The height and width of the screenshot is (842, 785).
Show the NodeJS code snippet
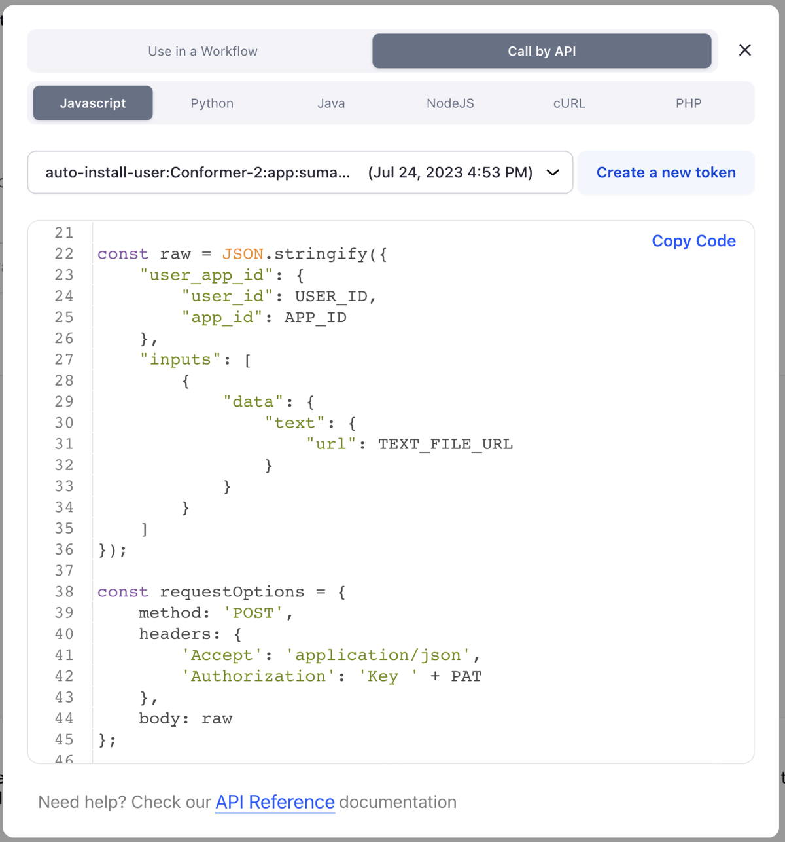[450, 103]
